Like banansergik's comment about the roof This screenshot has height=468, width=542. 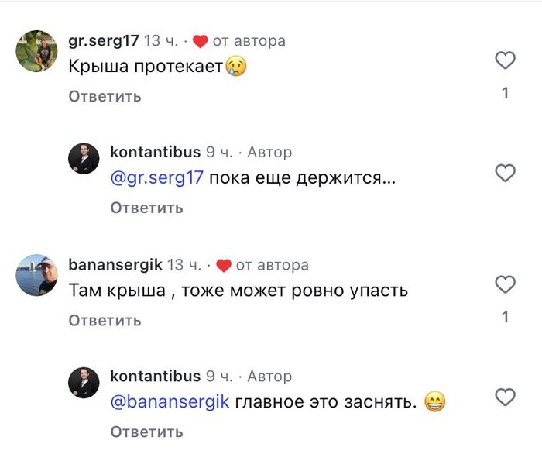[x=505, y=284]
